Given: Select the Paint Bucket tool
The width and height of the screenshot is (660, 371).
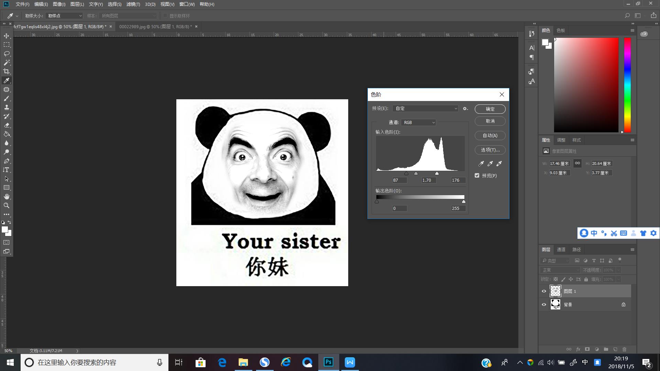Looking at the screenshot, I should coord(7,134).
